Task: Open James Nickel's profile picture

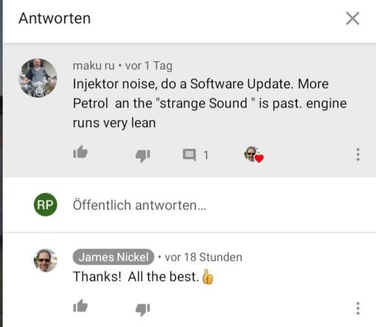Action: (x=45, y=260)
